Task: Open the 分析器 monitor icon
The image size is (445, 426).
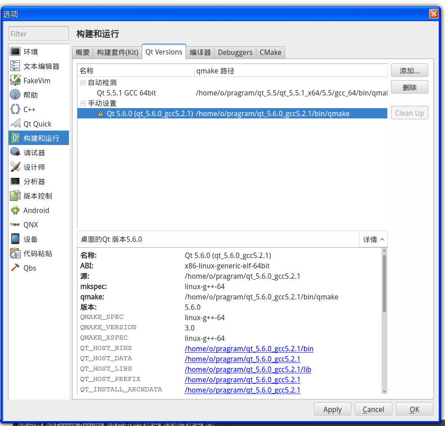Action: [15, 181]
